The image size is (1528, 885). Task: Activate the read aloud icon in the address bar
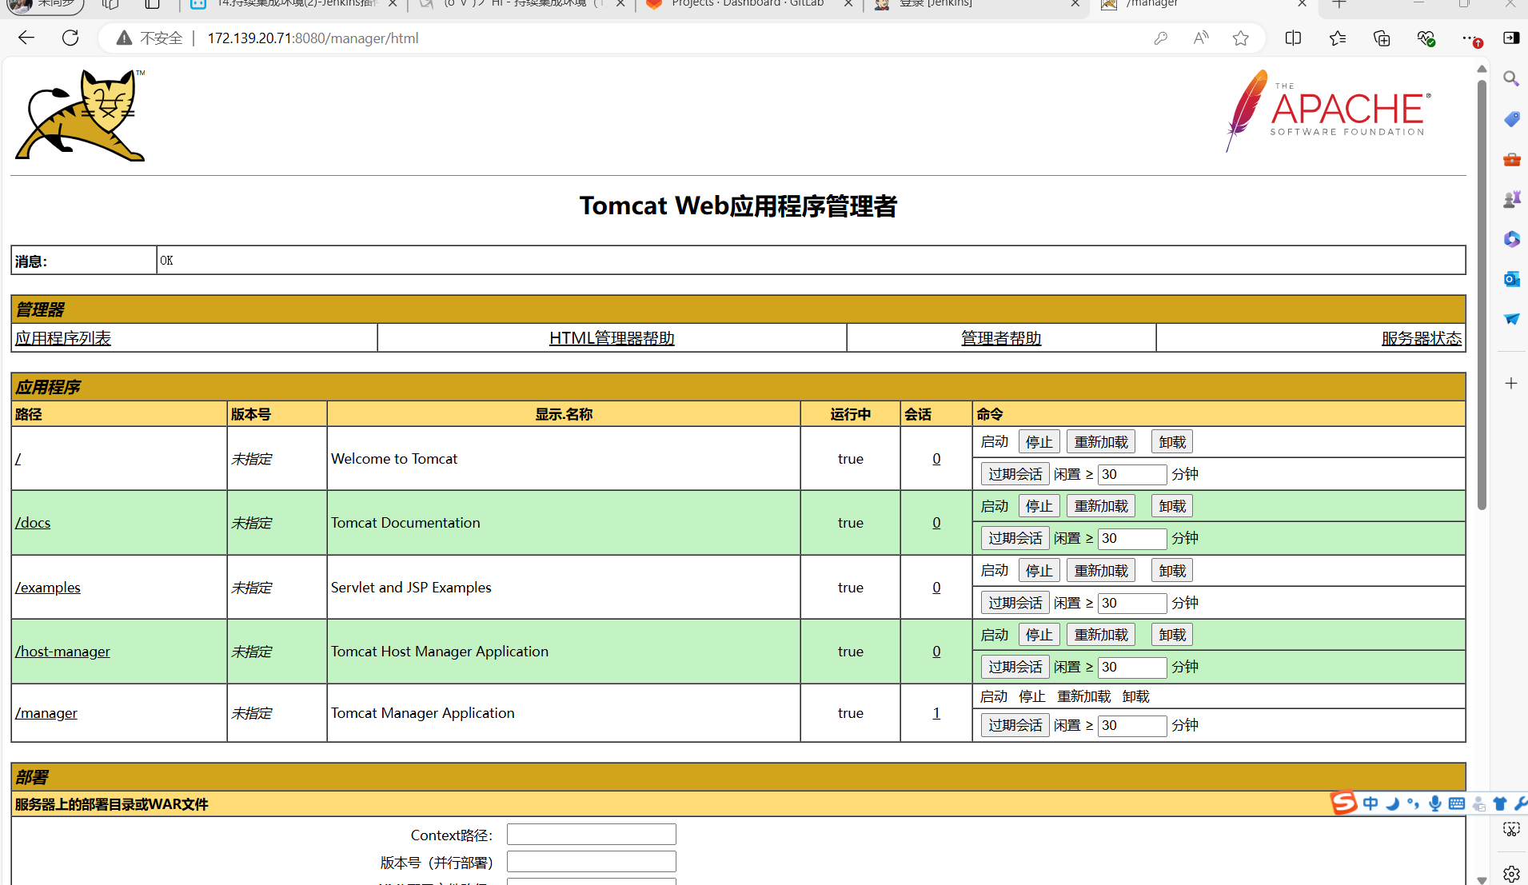[1201, 38]
